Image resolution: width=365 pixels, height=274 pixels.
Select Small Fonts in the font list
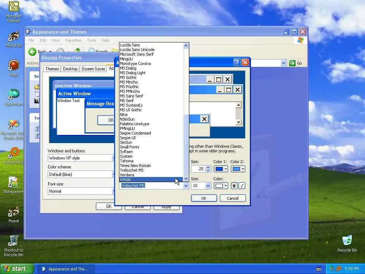(x=151, y=147)
